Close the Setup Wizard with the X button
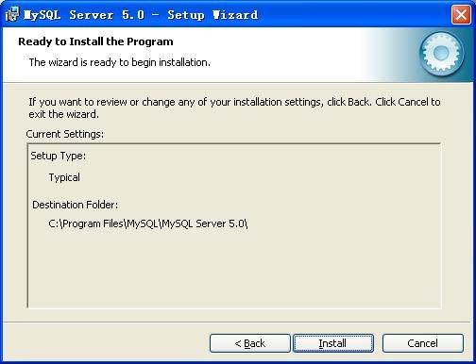 click(461, 14)
